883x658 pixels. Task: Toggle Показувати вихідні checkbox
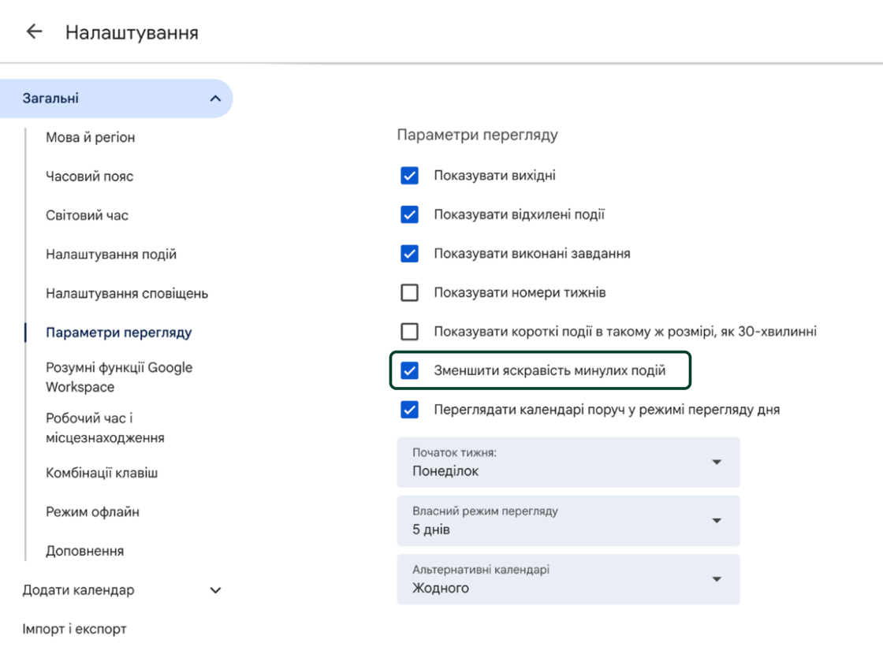click(x=409, y=176)
